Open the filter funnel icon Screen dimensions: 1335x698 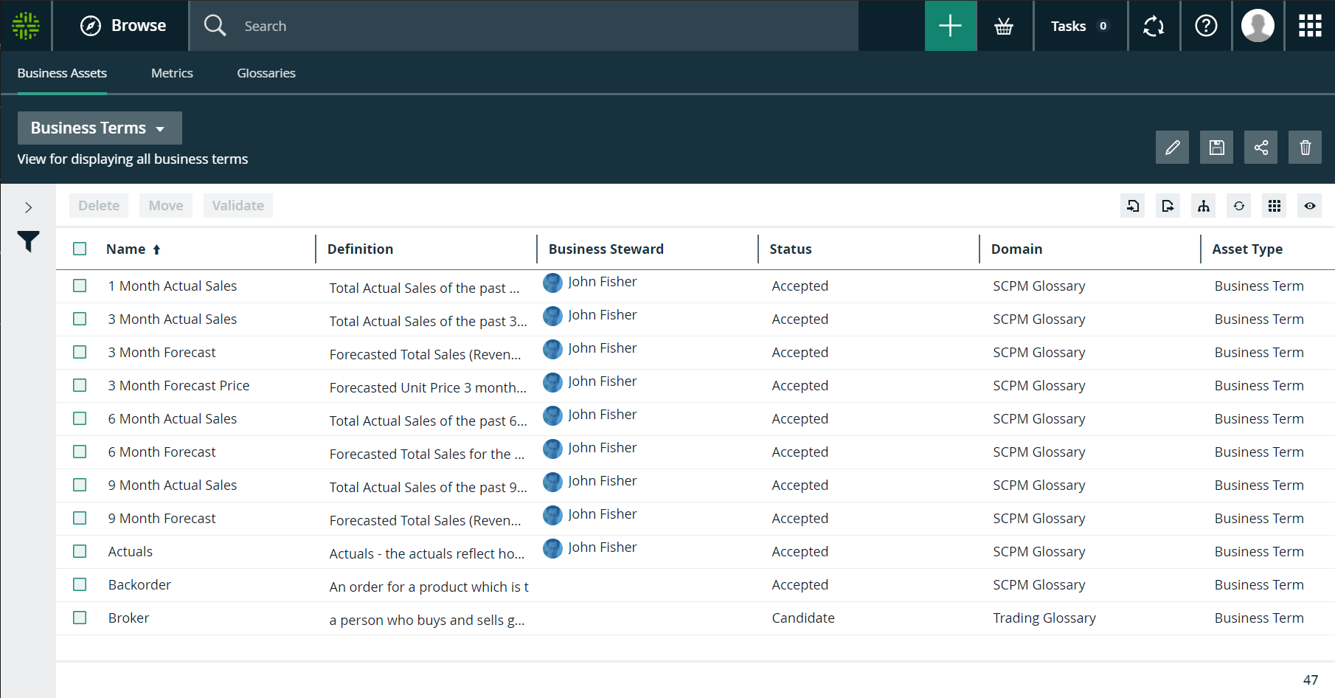click(28, 241)
